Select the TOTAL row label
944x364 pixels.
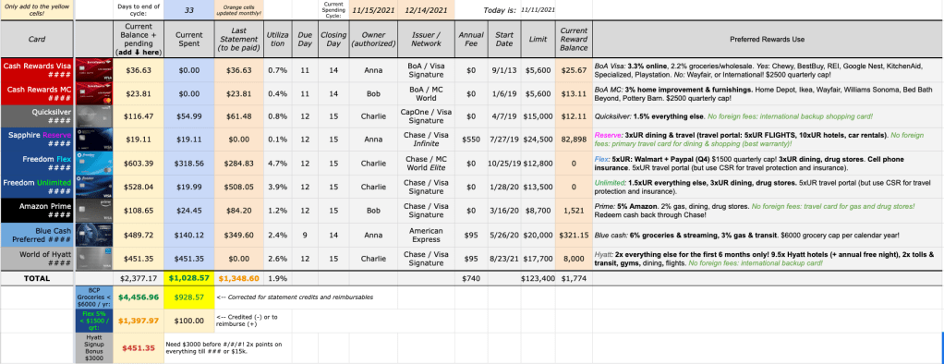[x=36, y=278]
